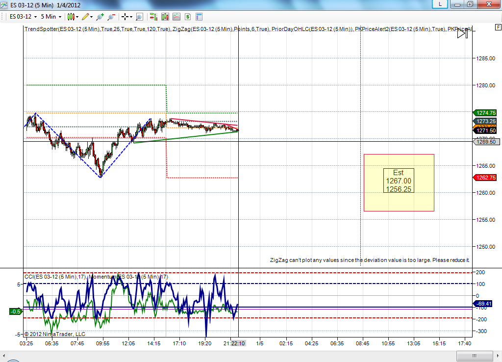The width and height of the screenshot is (502, 362).
Task: Click the 1273.25 price marker
Action: (485, 121)
